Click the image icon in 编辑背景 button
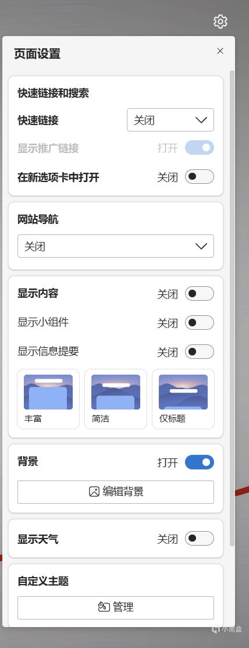Screen dimensions: 249x648 click(x=94, y=492)
